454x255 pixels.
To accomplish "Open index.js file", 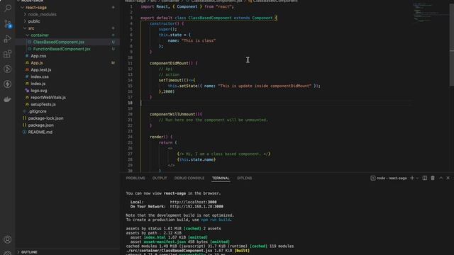I will click(x=38, y=84).
